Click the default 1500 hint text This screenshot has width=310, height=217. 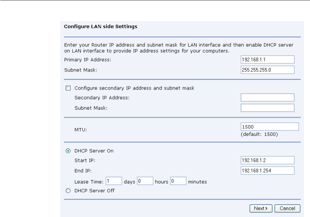pos(259,134)
